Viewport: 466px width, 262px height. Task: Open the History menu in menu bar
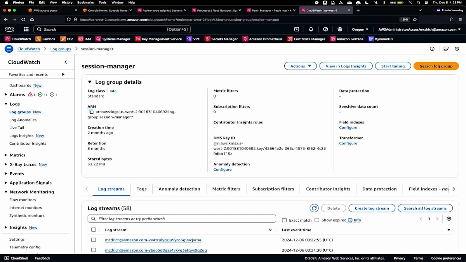tap(67, 2)
